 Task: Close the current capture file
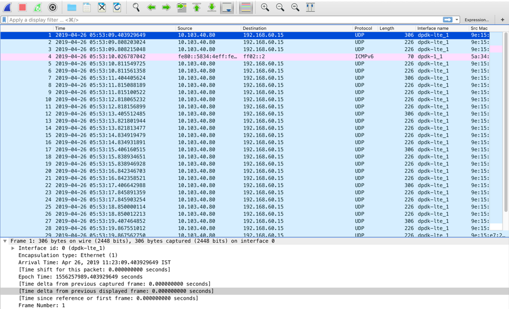(102, 7)
